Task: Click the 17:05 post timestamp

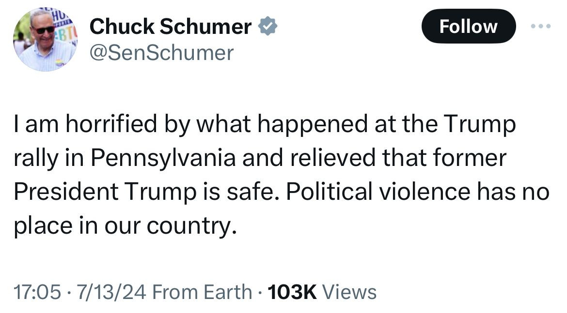Action: (x=37, y=292)
